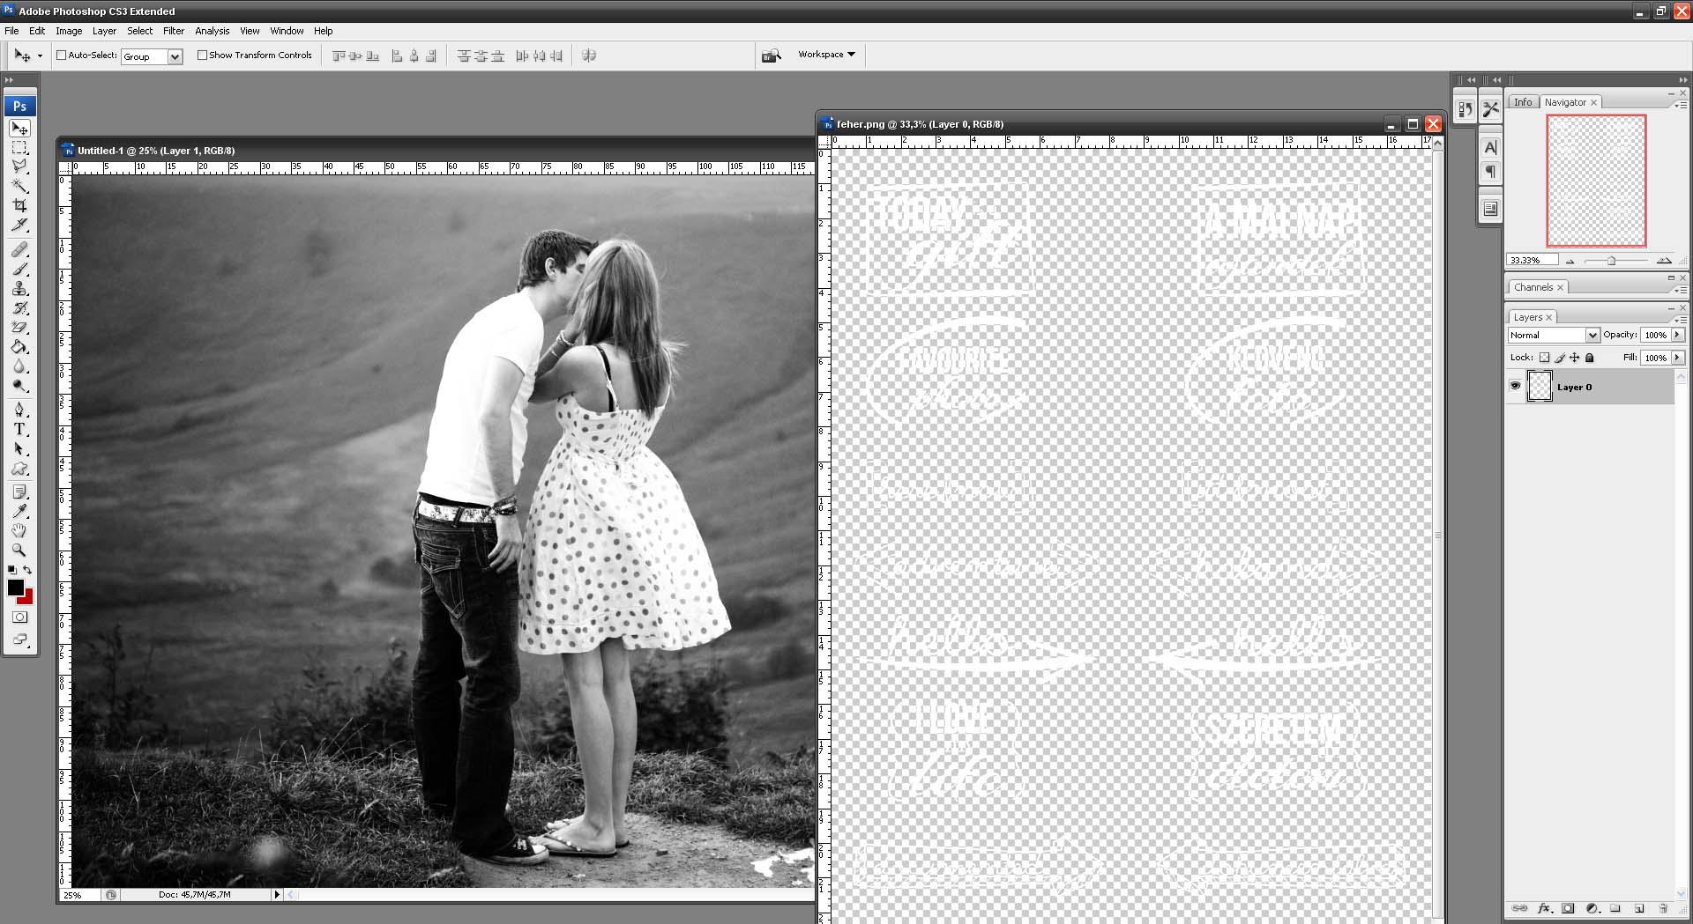
Task: Open the Normal blend mode dropdown
Action: click(x=1592, y=335)
